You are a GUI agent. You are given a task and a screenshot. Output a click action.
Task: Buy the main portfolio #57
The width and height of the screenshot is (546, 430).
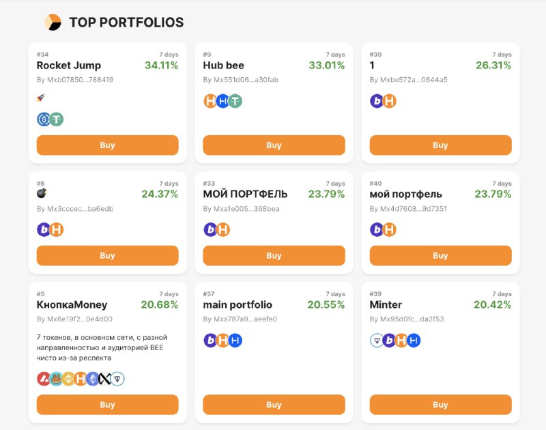click(x=274, y=405)
